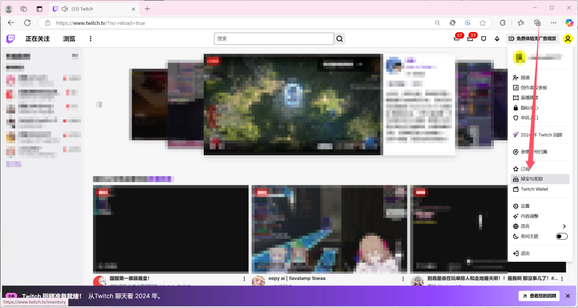Screen dimensions: 578x308
Task: Refresh the page
Action: click(x=27, y=23)
